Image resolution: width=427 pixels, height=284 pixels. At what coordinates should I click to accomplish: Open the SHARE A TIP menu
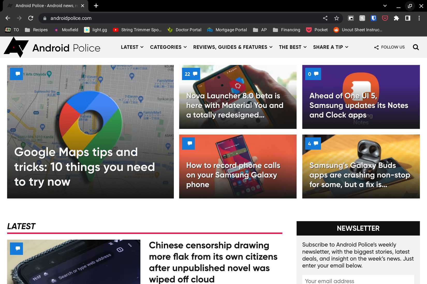[330, 47]
